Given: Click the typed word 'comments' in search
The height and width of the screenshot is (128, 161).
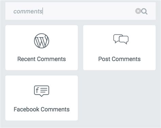Looking at the screenshot, I should pyautogui.click(x=28, y=11).
